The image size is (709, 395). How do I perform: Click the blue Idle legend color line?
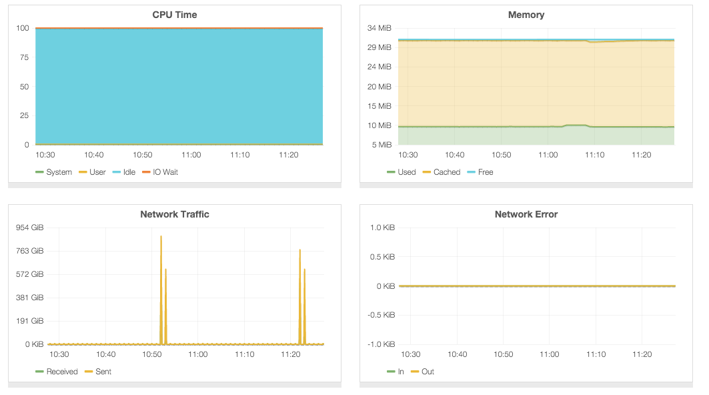pyautogui.click(x=117, y=172)
